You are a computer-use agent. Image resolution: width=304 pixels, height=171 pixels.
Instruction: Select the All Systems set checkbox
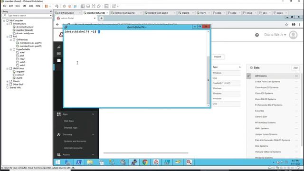tap(248, 76)
